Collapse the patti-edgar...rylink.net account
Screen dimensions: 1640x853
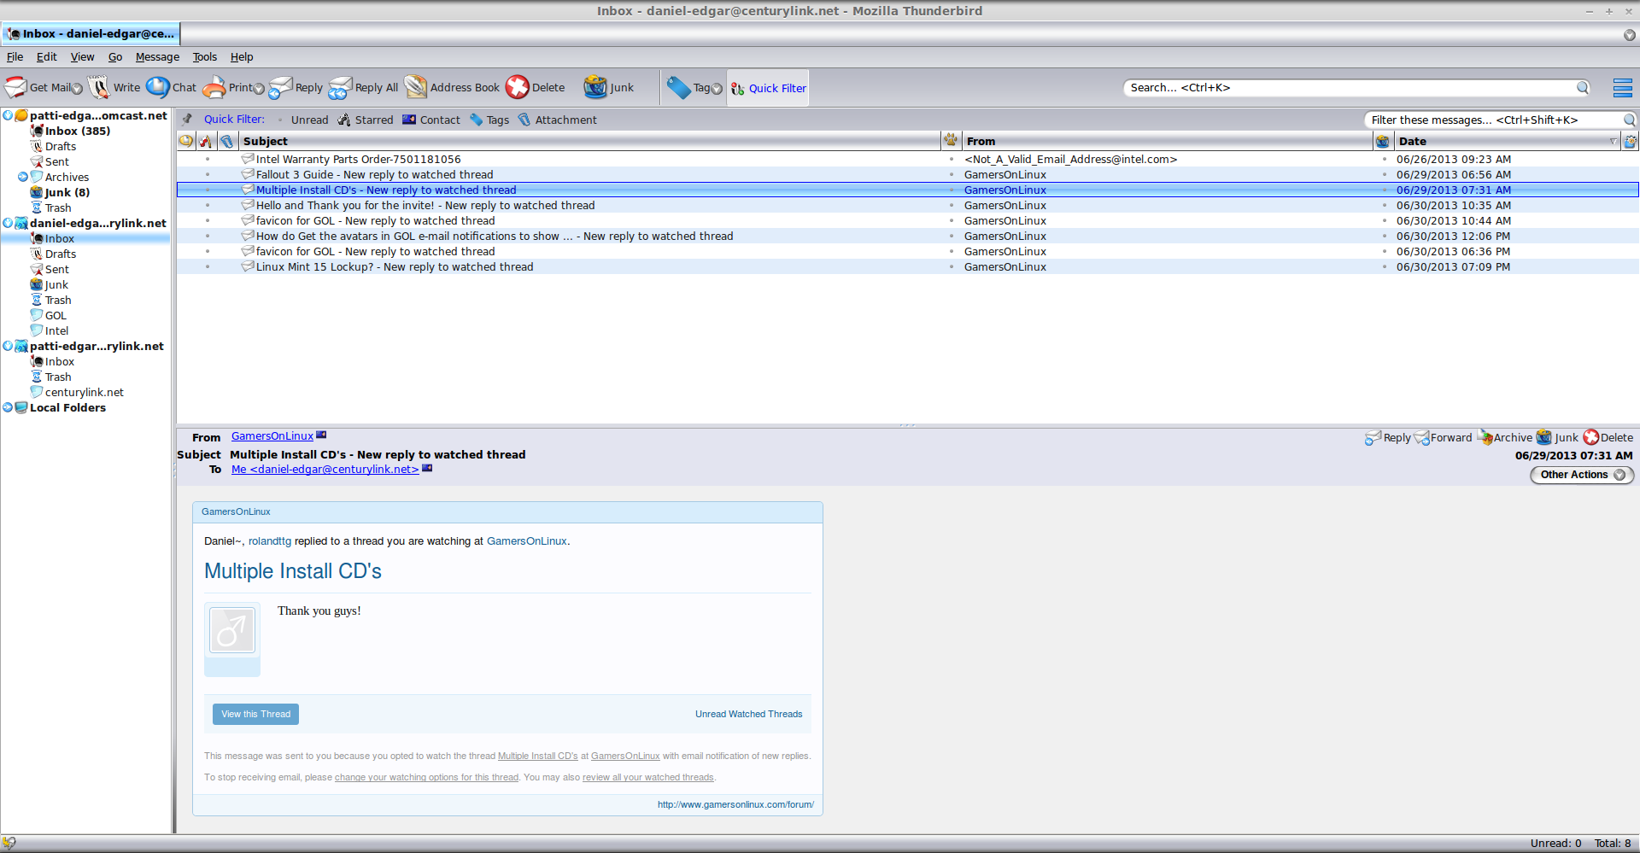point(8,346)
